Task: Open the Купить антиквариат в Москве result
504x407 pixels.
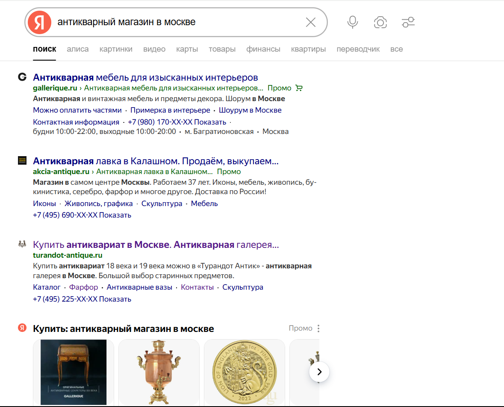Action: click(156, 245)
